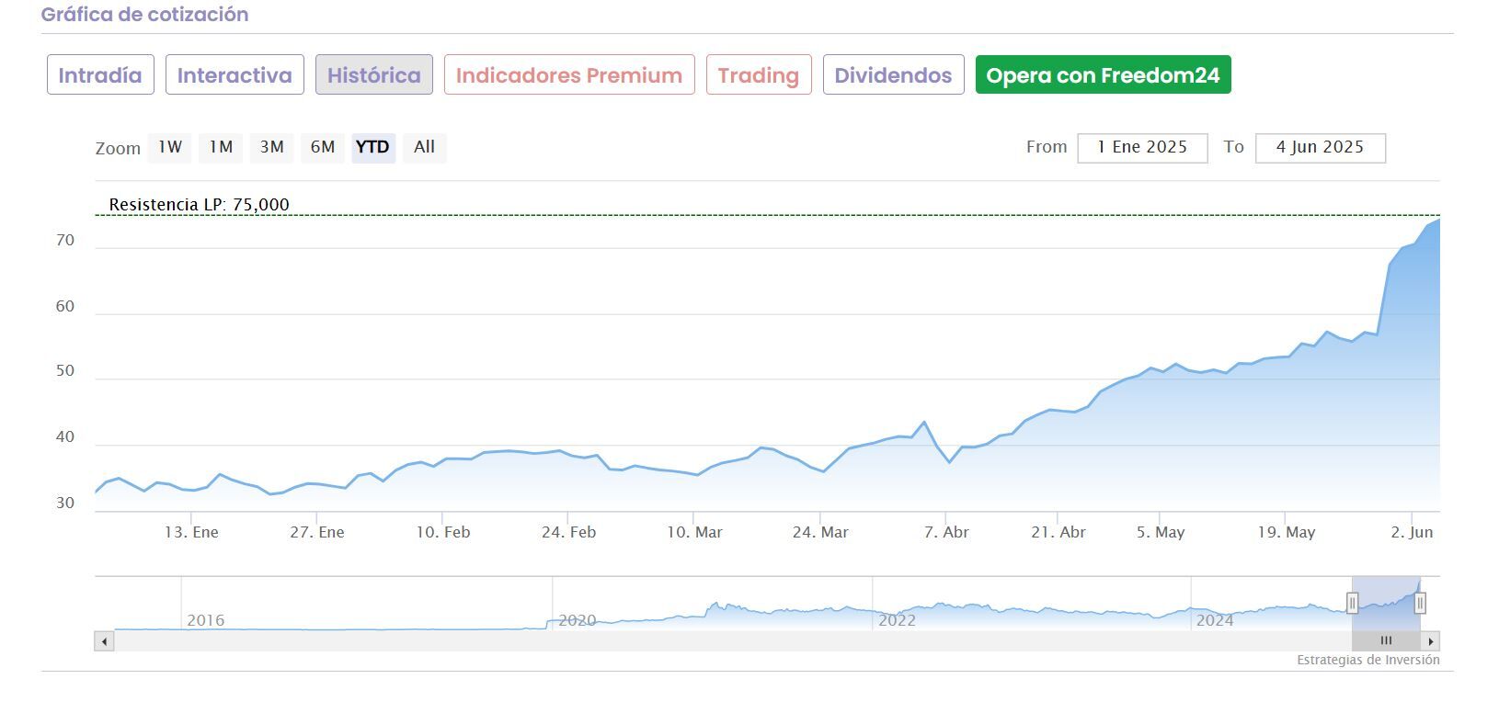The height and width of the screenshot is (713, 1499).
Task: Click the scrollbar thumb grip in navigator
Action: pyautogui.click(x=1386, y=641)
